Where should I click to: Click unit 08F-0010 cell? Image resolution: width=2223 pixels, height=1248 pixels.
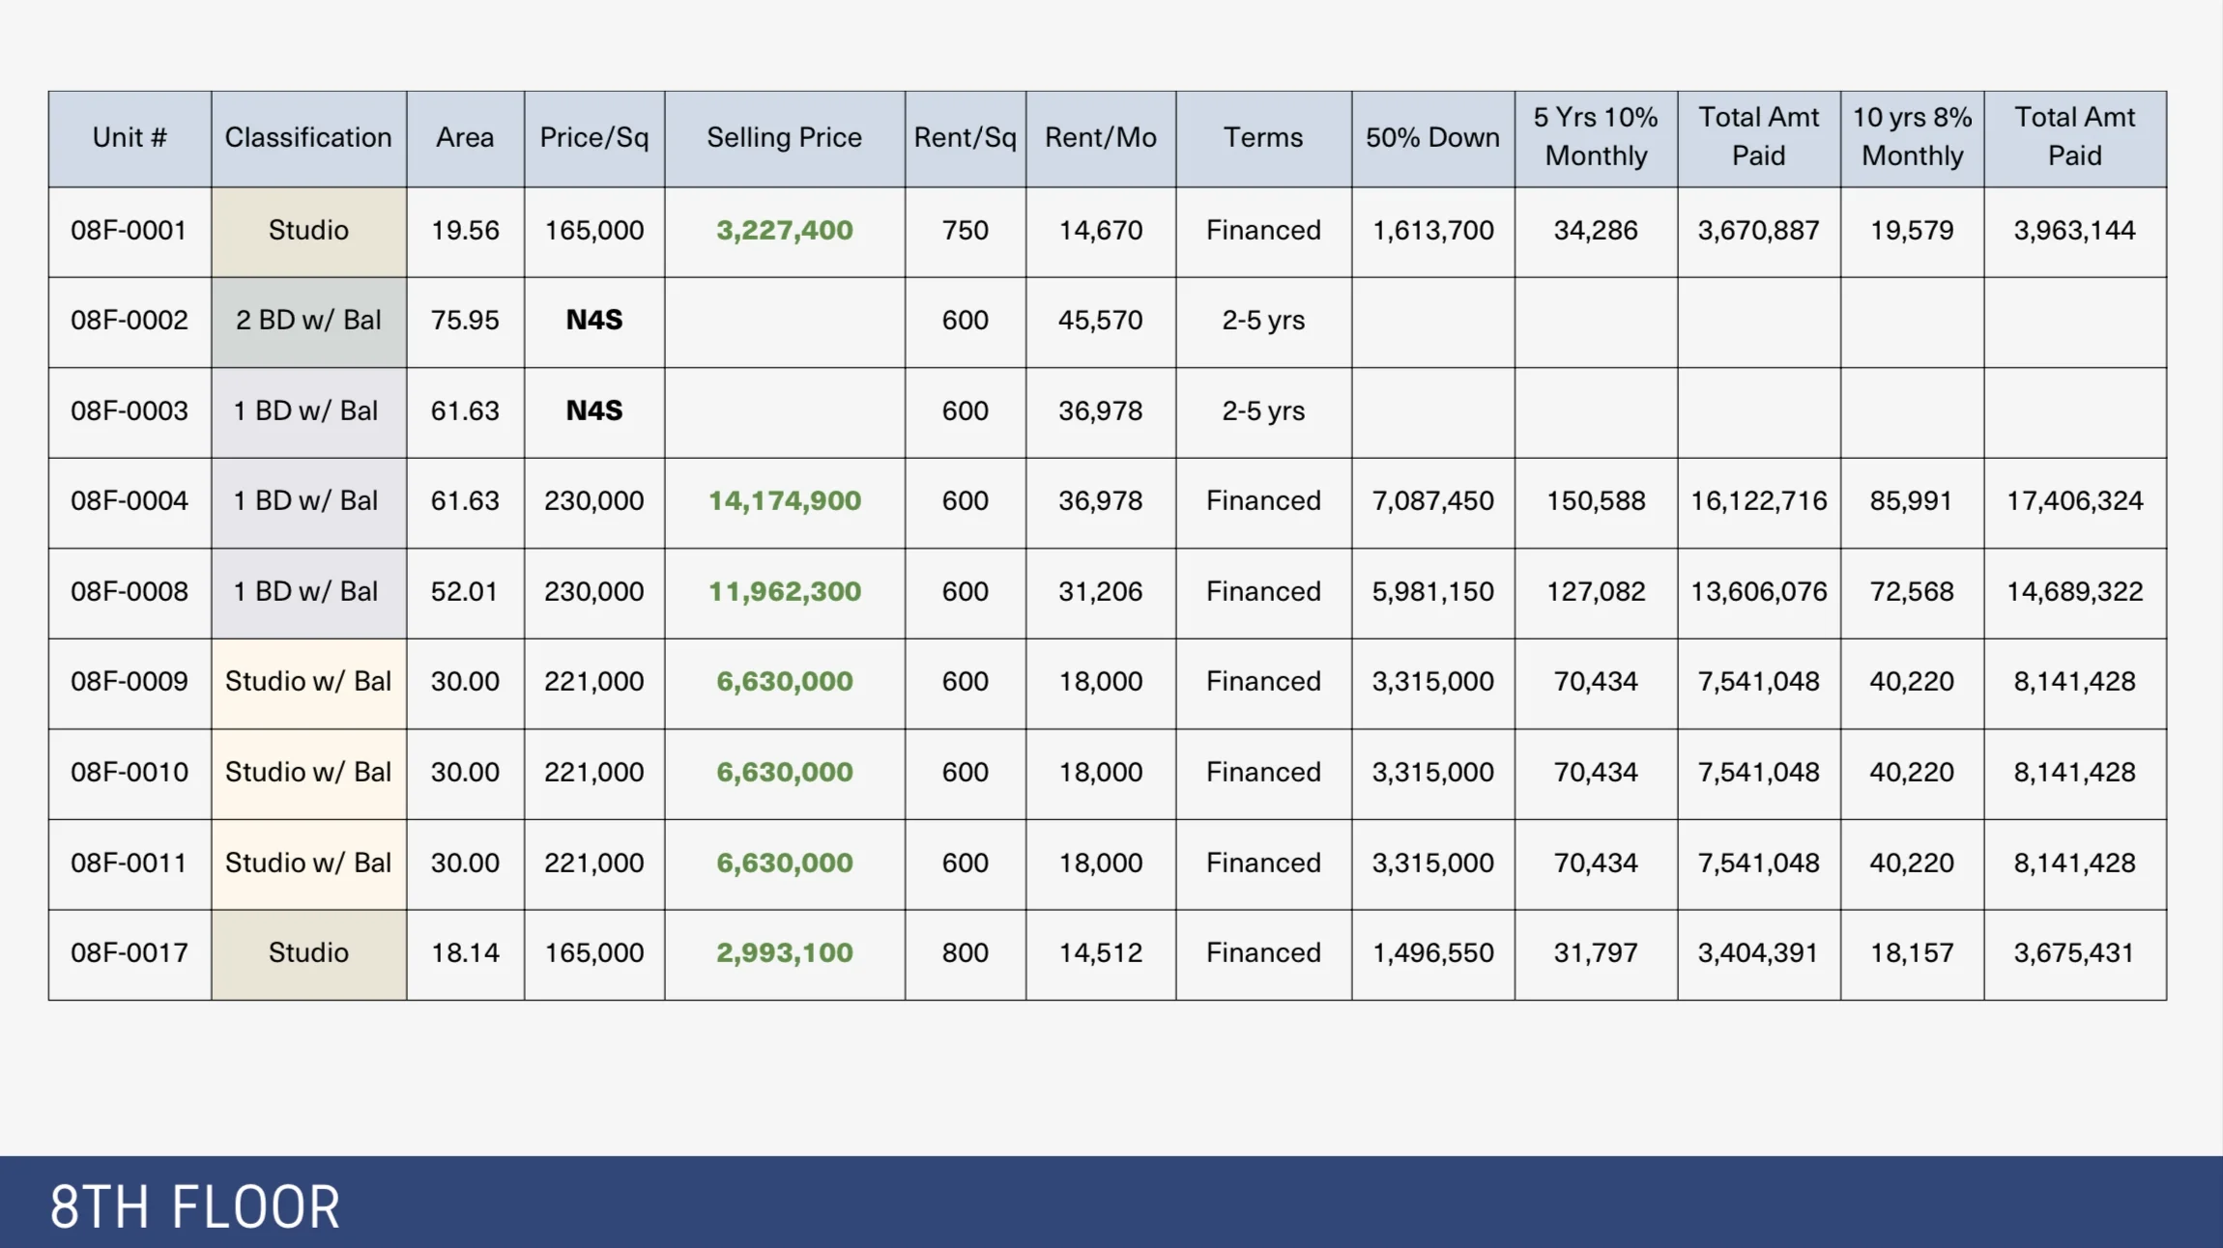pyautogui.click(x=129, y=772)
